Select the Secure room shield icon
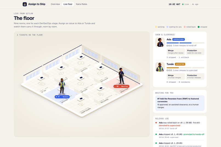The image size is (221, 147). (81, 84)
